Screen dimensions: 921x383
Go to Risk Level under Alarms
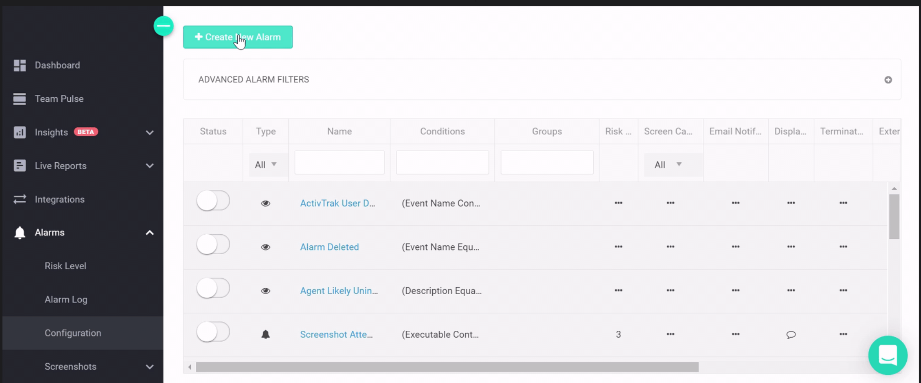(65, 266)
